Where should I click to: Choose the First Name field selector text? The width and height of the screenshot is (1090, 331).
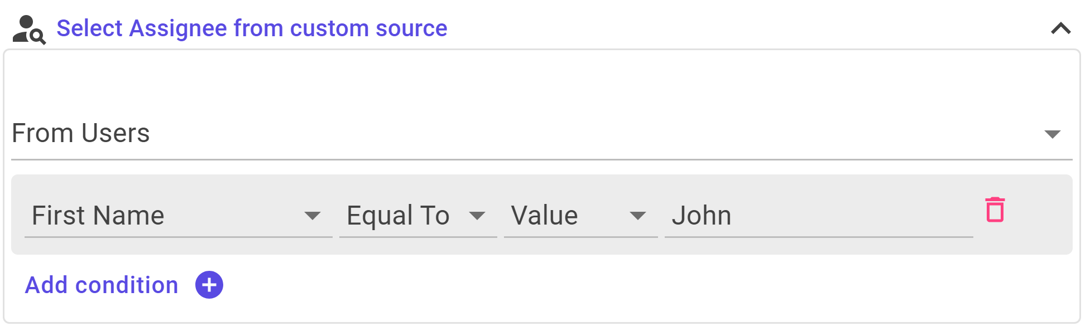(x=98, y=216)
